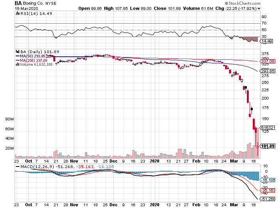Viewport: 280px width, 209px height.
Task: Click the Low 89.00 value
Action: 141,9
